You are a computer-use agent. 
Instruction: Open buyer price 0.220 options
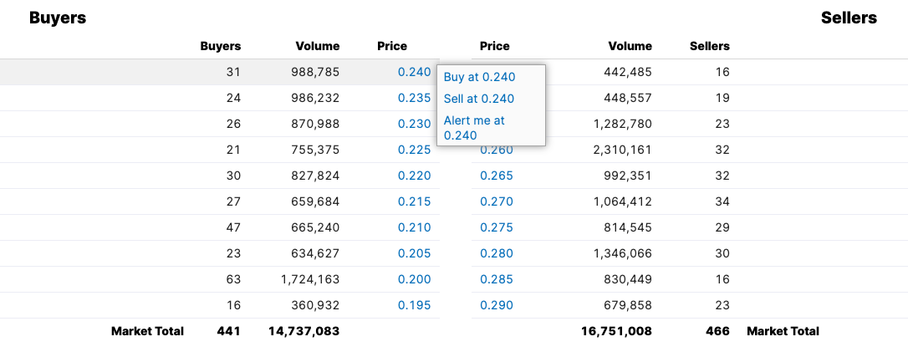(x=414, y=176)
